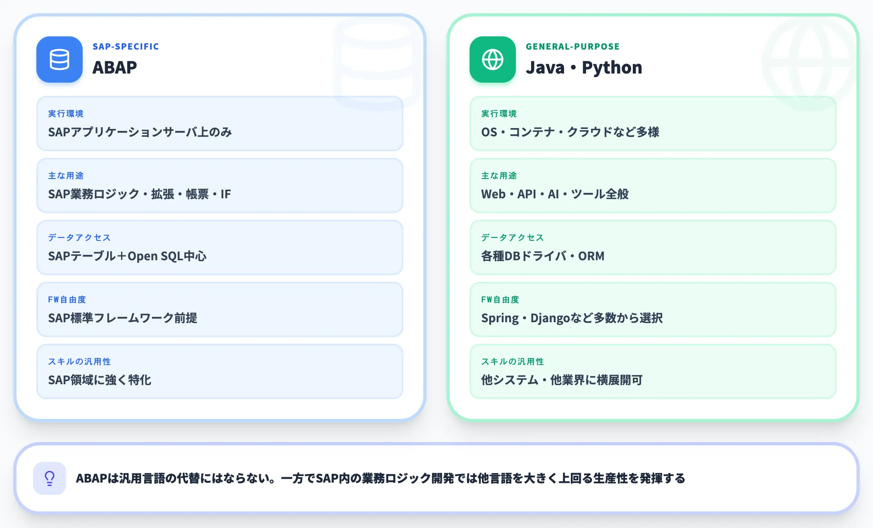The width and height of the screenshot is (873, 528).
Task: Select SAPアプリケーションサーバ上のみ text
Action: pos(140,132)
